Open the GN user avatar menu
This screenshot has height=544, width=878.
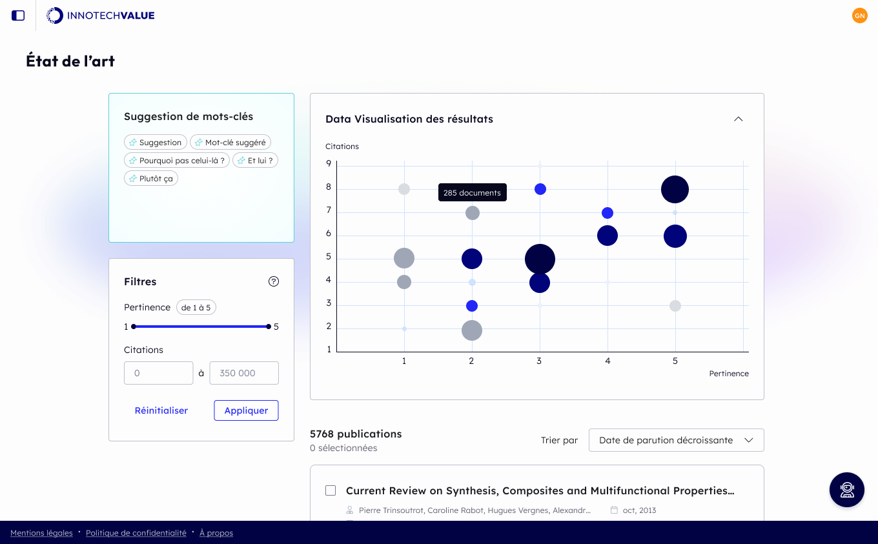[860, 15]
